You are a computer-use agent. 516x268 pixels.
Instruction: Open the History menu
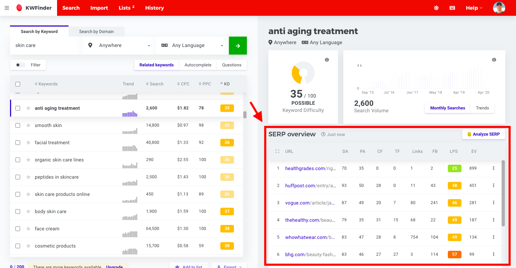[x=155, y=8]
